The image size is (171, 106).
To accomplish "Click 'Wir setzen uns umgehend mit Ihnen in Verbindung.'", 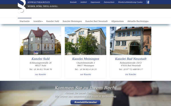I will [x=85, y=96].
